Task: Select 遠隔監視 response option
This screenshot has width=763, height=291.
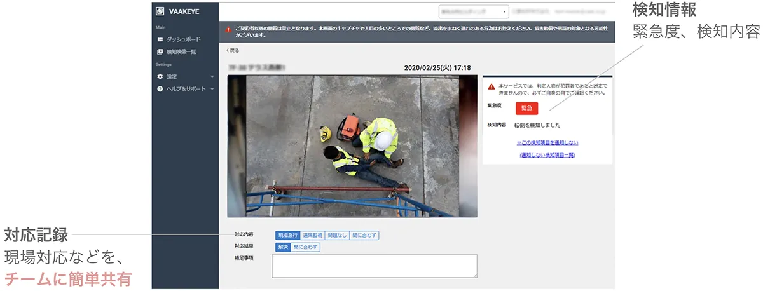Action: pyautogui.click(x=312, y=235)
